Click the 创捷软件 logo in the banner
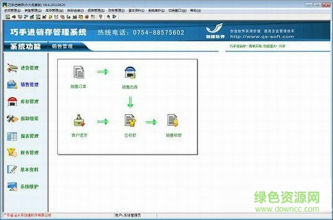333x220 pixels. 215,31
